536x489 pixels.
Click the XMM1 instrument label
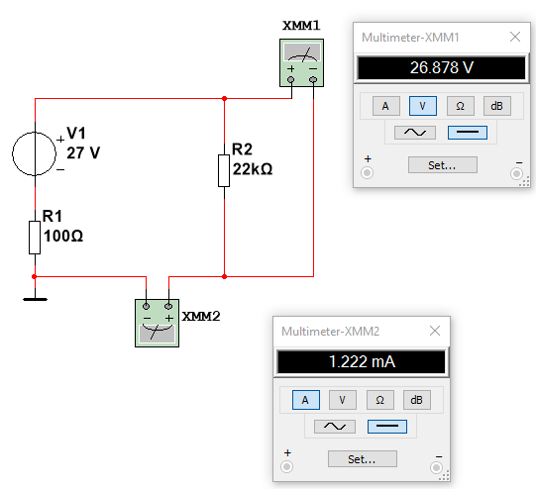(301, 26)
